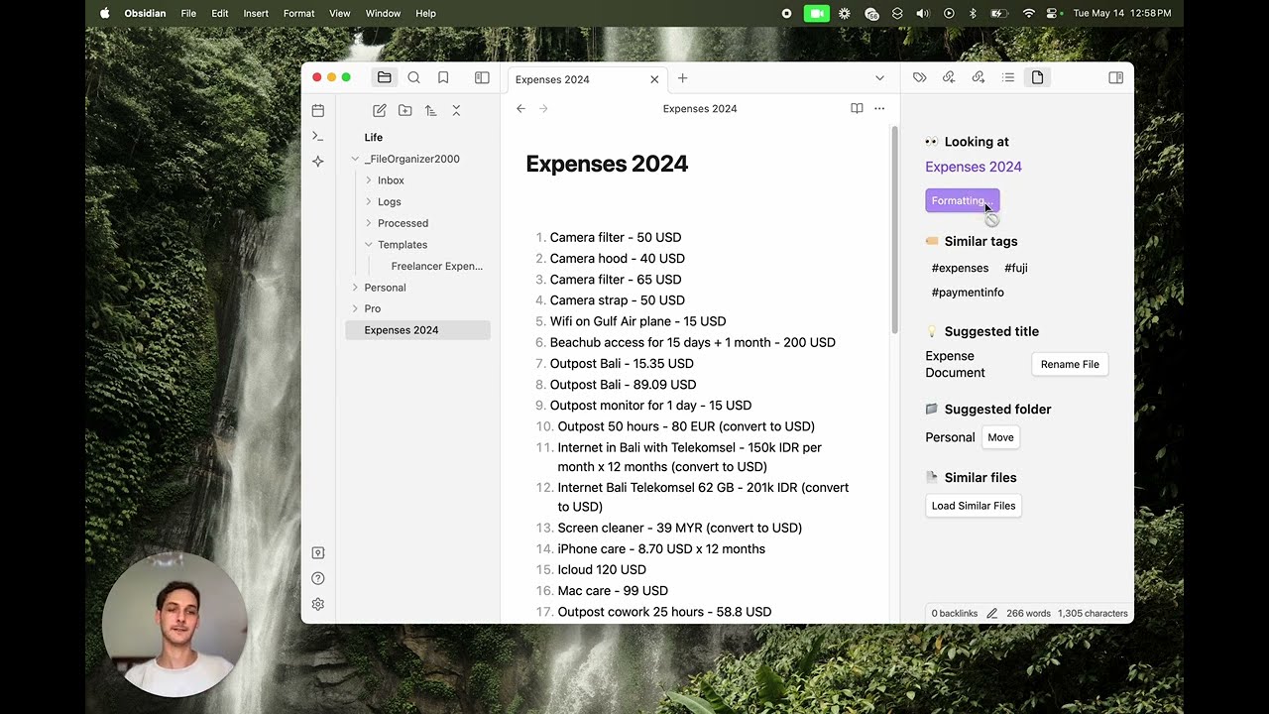The height and width of the screenshot is (714, 1269).
Task: Open the View menu
Action: (x=340, y=13)
